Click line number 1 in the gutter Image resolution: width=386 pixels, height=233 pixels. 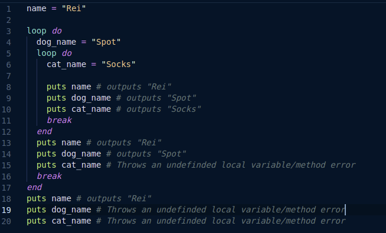pos(9,9)
